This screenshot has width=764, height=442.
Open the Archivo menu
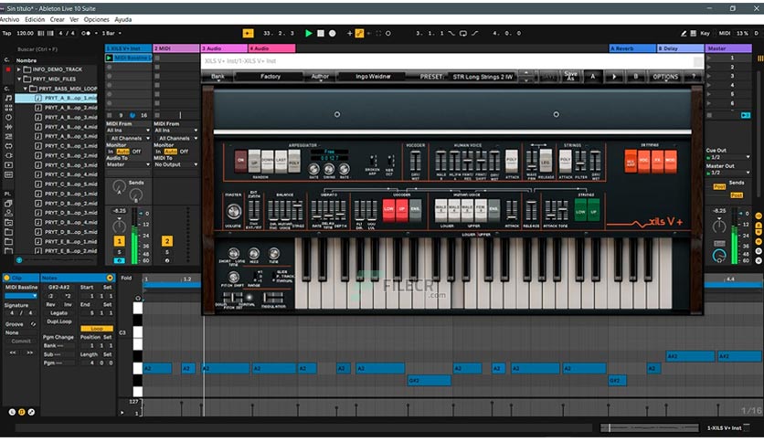coord(10,19)
